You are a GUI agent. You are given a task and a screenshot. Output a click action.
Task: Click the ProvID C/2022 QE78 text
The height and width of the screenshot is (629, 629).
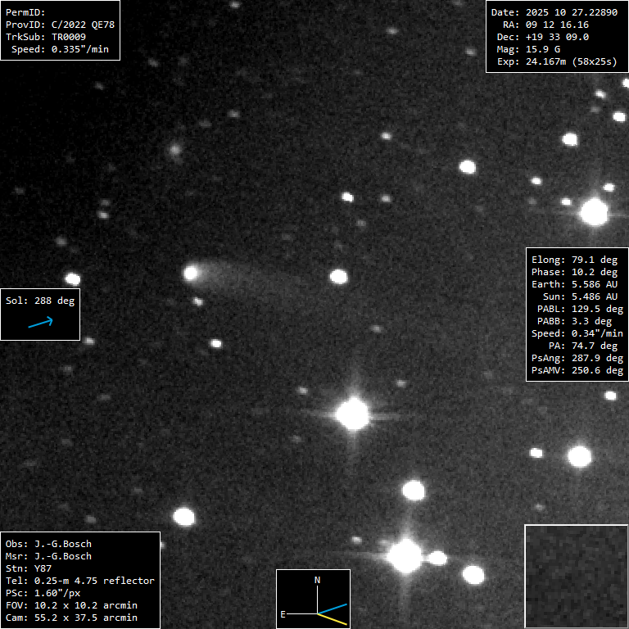point(60,25)
